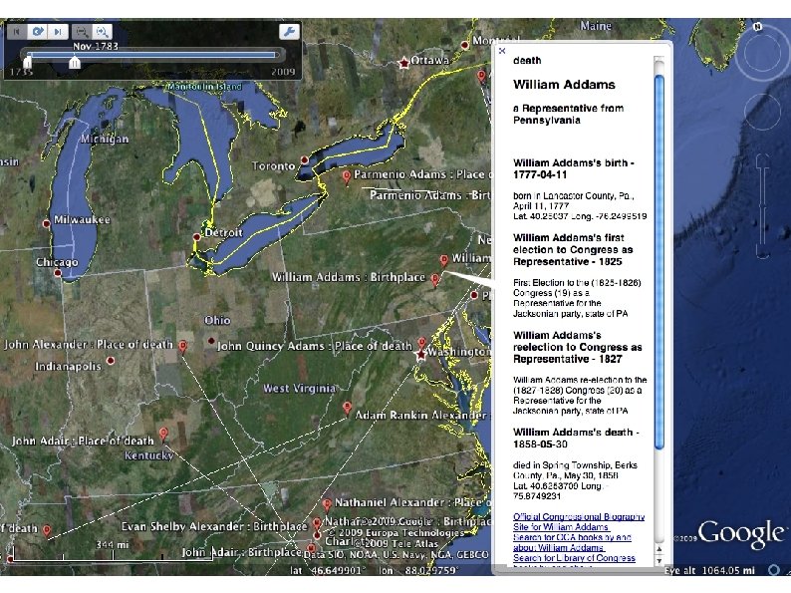Click the Manitoulin Island label

pos(204,87)
